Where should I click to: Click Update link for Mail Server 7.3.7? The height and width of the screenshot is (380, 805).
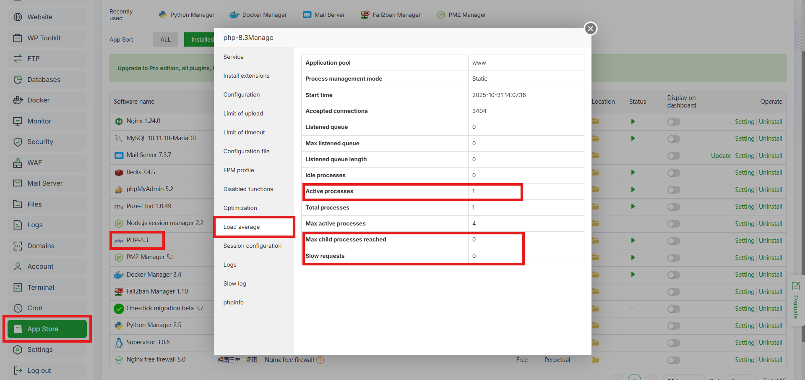tap(721, 156)
